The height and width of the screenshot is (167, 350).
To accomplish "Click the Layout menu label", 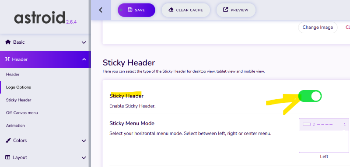I will [20, 157].
